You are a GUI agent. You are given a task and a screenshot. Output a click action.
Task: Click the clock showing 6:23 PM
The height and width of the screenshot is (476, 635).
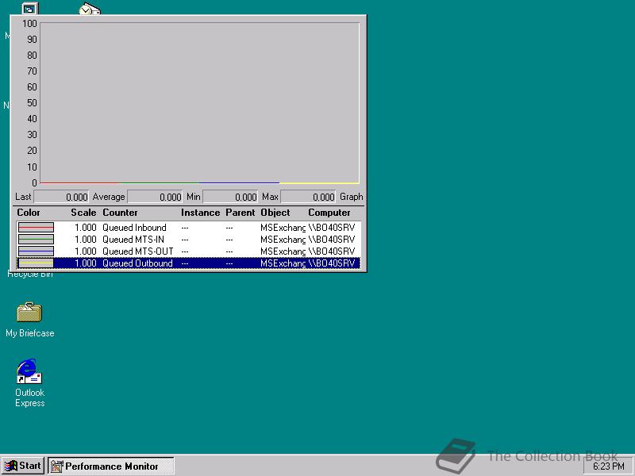point(608,466)
